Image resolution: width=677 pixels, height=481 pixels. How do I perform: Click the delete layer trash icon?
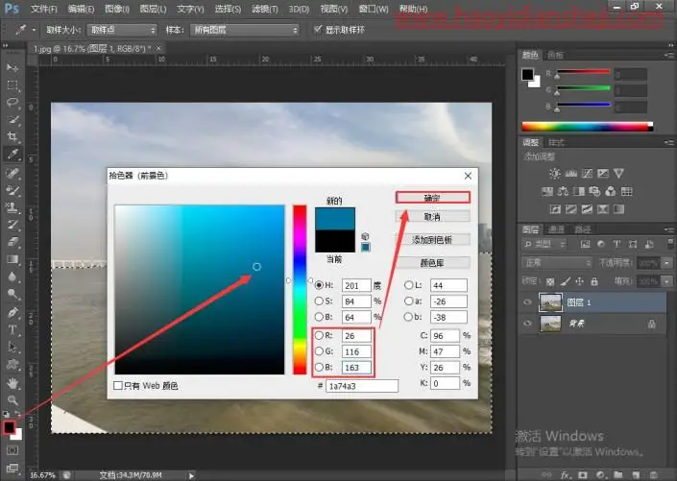(653, 475)
